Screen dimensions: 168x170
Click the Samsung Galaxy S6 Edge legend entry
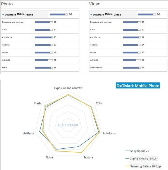(146, 166)
